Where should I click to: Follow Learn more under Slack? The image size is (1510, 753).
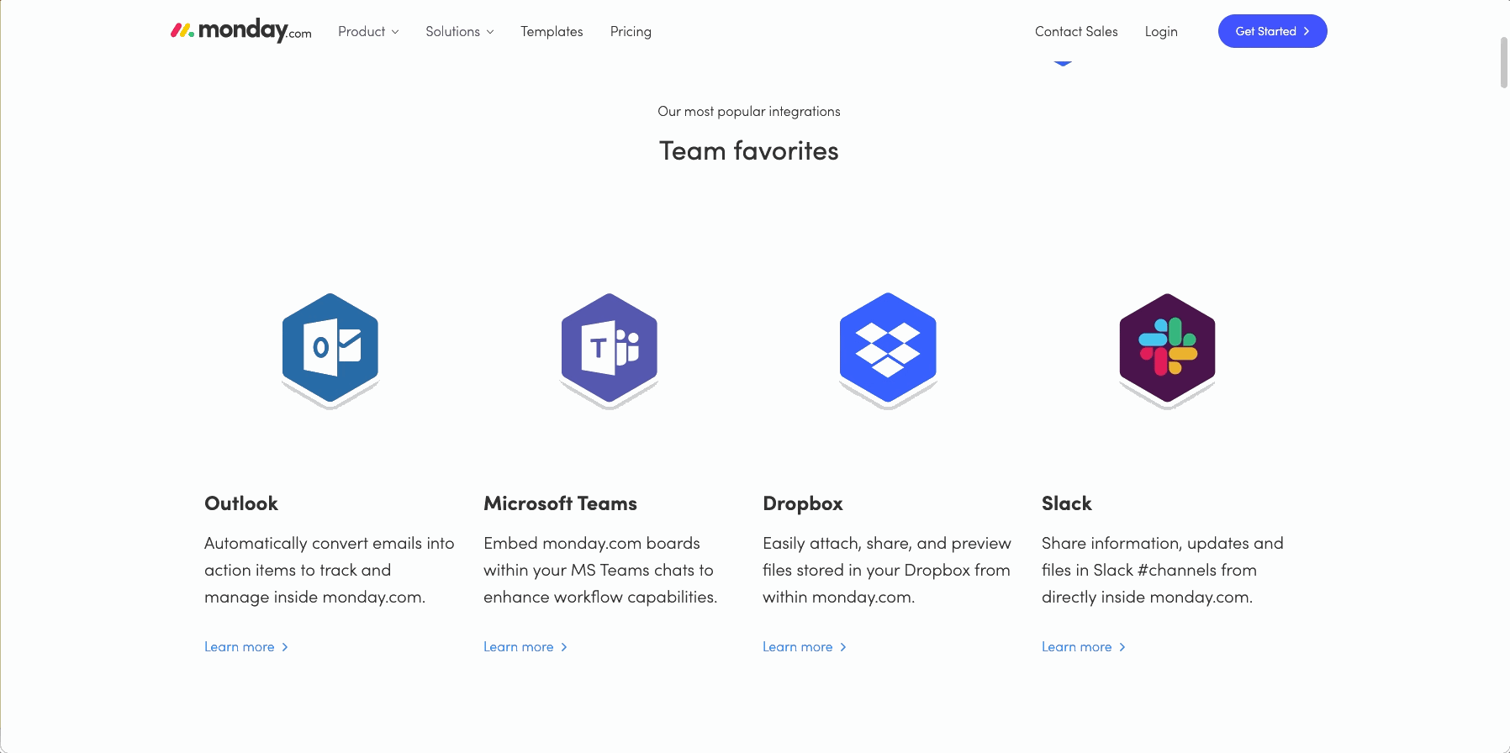coord(1084,647)
